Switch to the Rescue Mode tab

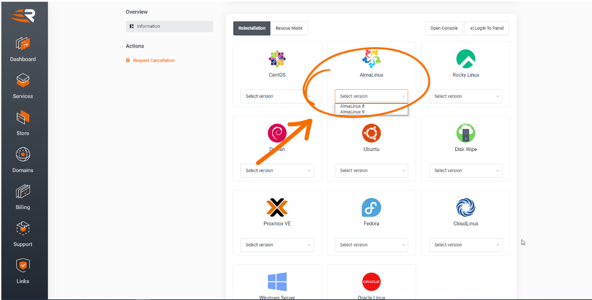tap(289, 28)
